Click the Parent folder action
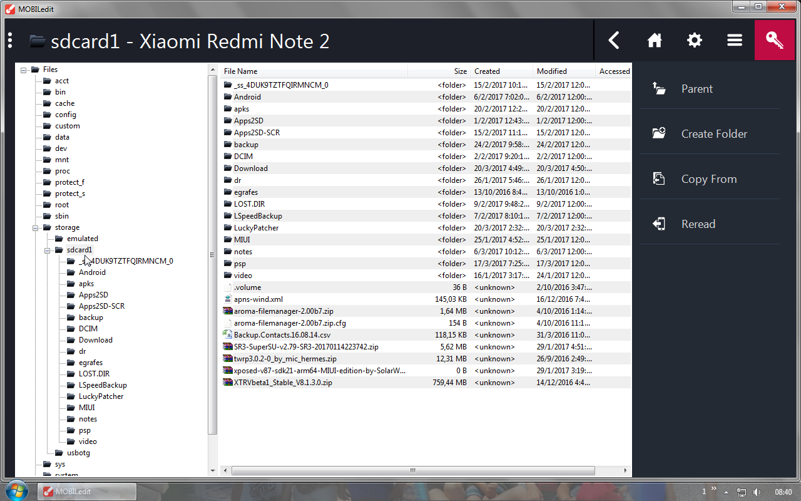 [x=696, y=89]
